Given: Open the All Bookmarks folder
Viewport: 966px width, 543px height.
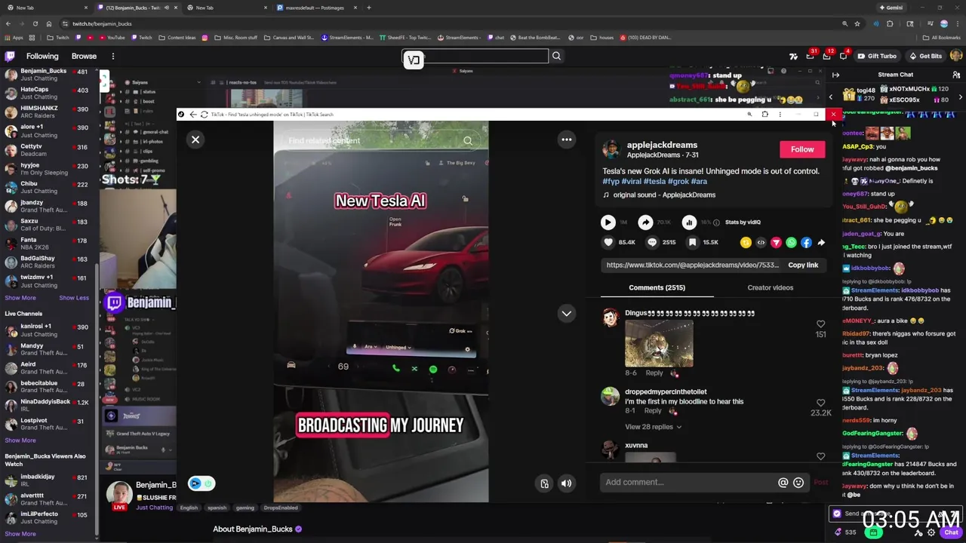Looking at the screenshot, I should pos(942,38).
